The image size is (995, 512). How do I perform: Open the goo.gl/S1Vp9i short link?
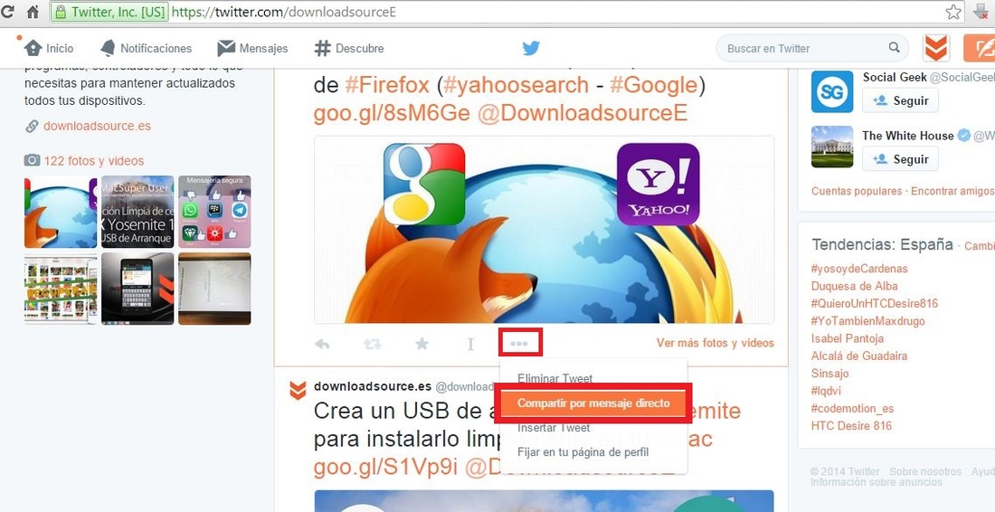385,467
